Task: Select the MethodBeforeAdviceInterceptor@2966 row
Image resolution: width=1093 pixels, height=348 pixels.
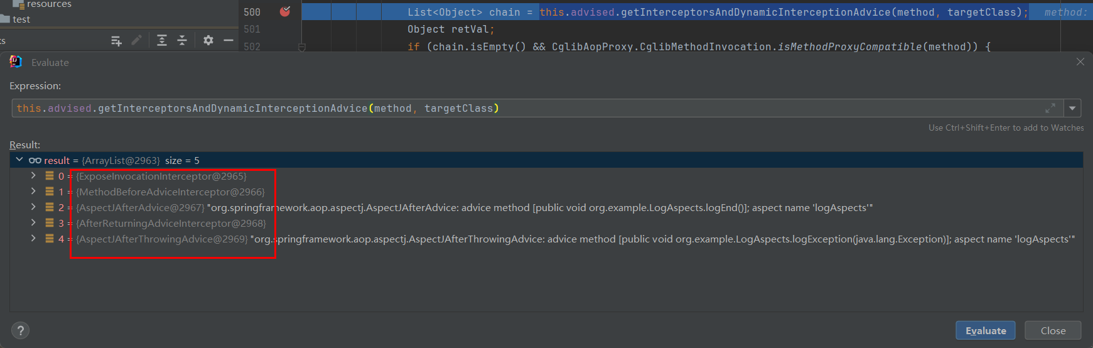Action: tap(546, 192)
